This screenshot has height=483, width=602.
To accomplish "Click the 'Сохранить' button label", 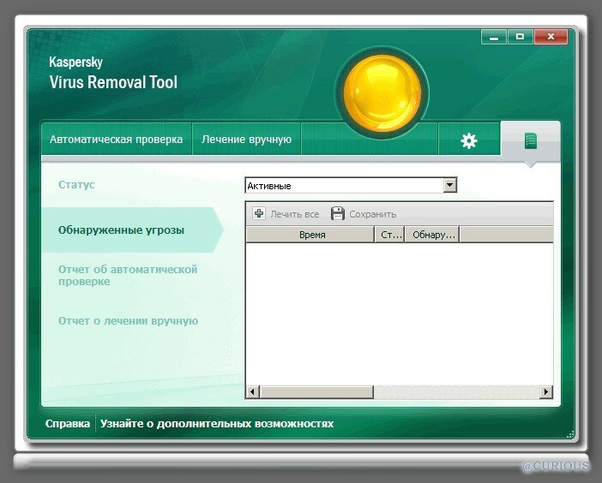I will (373, 214).
